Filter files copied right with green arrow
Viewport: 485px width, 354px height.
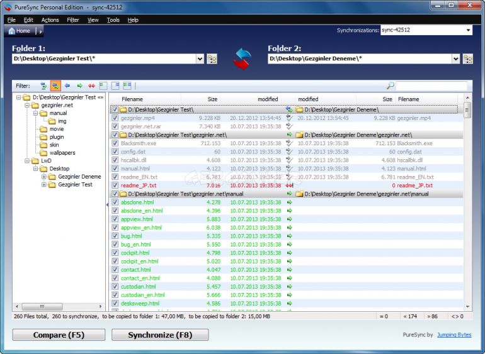click(79, 86)
